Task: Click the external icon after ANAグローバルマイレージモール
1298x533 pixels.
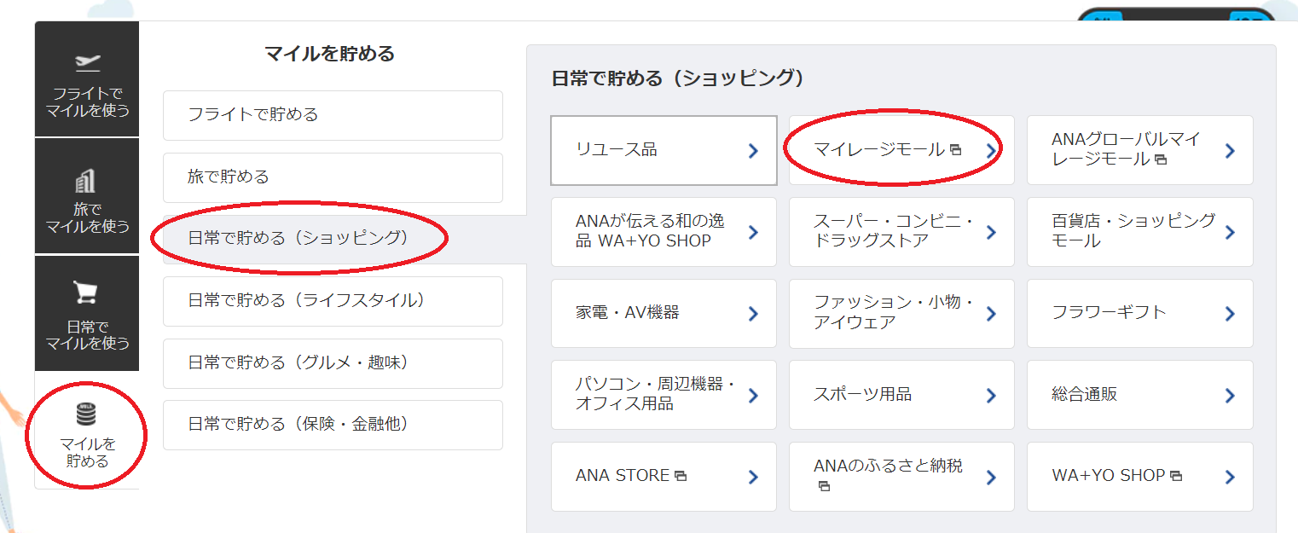Action: (1160, 159)
